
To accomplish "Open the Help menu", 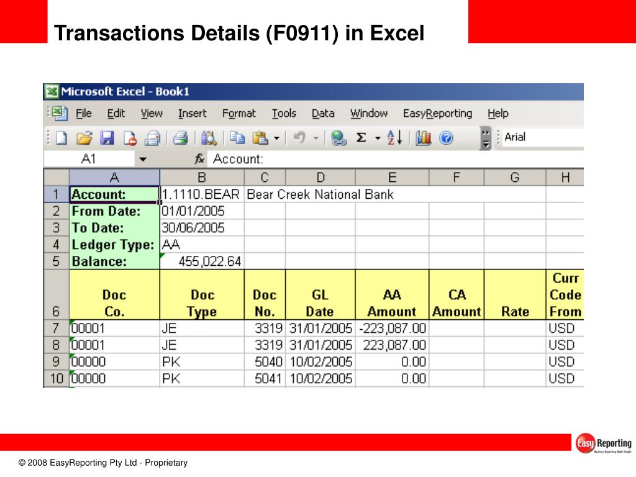I will click(497, 114).
